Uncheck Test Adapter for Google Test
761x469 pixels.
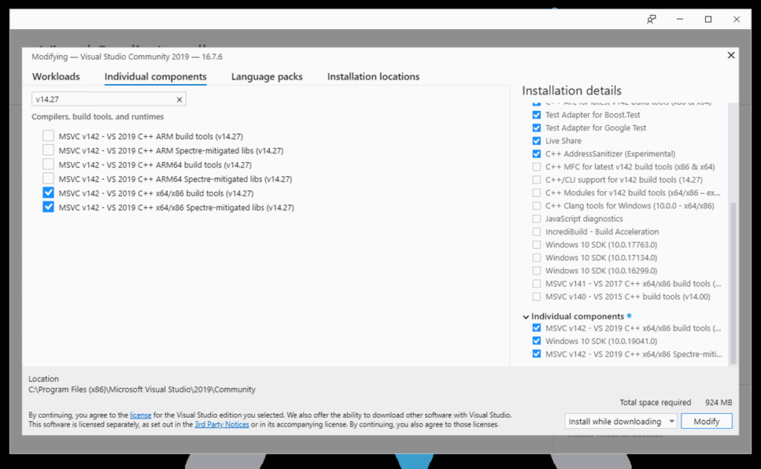point(537,127)
